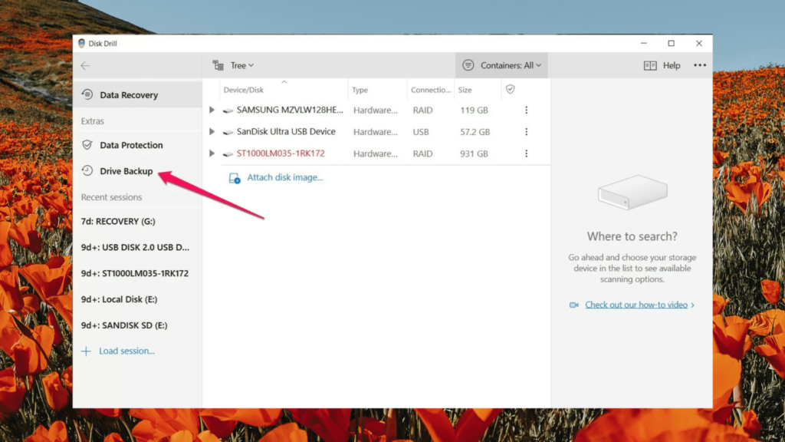The image size is (785, 442).
Task: Click the back arrow at the top left
Action: pyautogui.click(x=85, y=65)
